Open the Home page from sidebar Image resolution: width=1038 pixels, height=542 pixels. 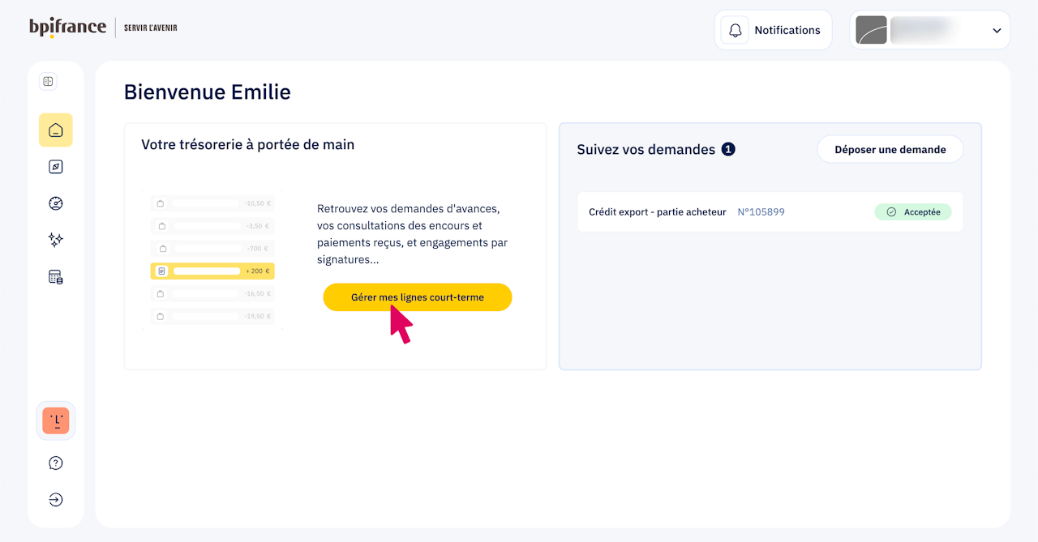56,130
